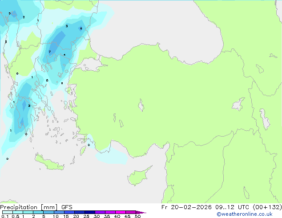Click the '25' legend scale label

86,216
